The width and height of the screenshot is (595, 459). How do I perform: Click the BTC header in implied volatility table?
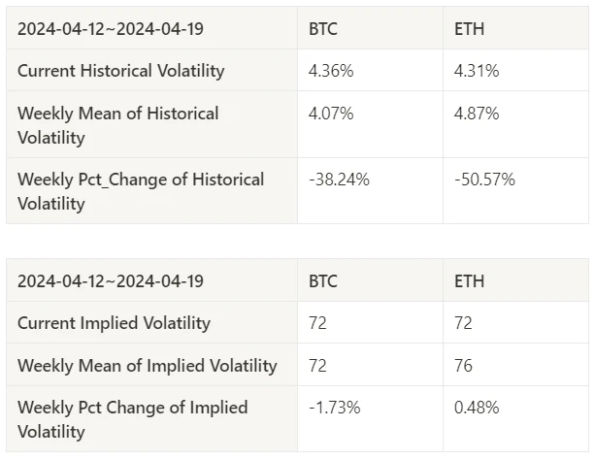click(x=324, y=281)
